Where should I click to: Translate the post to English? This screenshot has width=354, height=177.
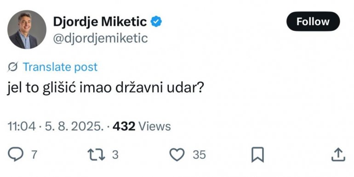tap(60, 67)
